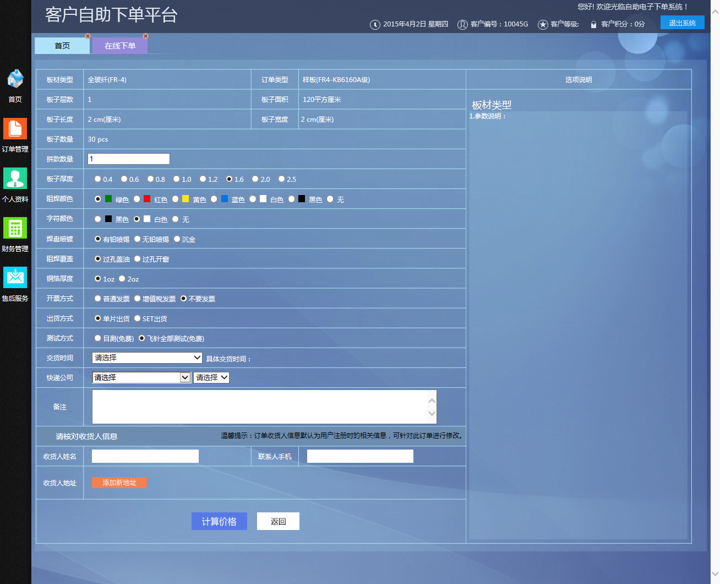The width and height of the screenshot is (720, 584).
Task: Choose 无铅喷锡 pad plating option
Action: (x=138, y=239)
